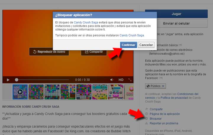Click the play button in video controls
Viewport: 213px width, 135px height.
[8, 80]
